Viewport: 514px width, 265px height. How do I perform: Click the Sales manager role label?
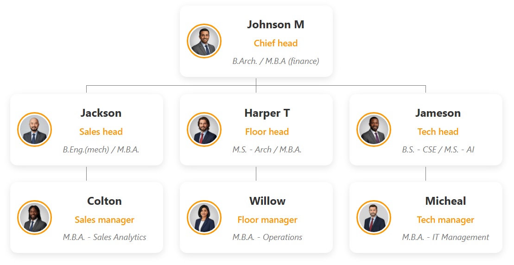coord(104,220)
